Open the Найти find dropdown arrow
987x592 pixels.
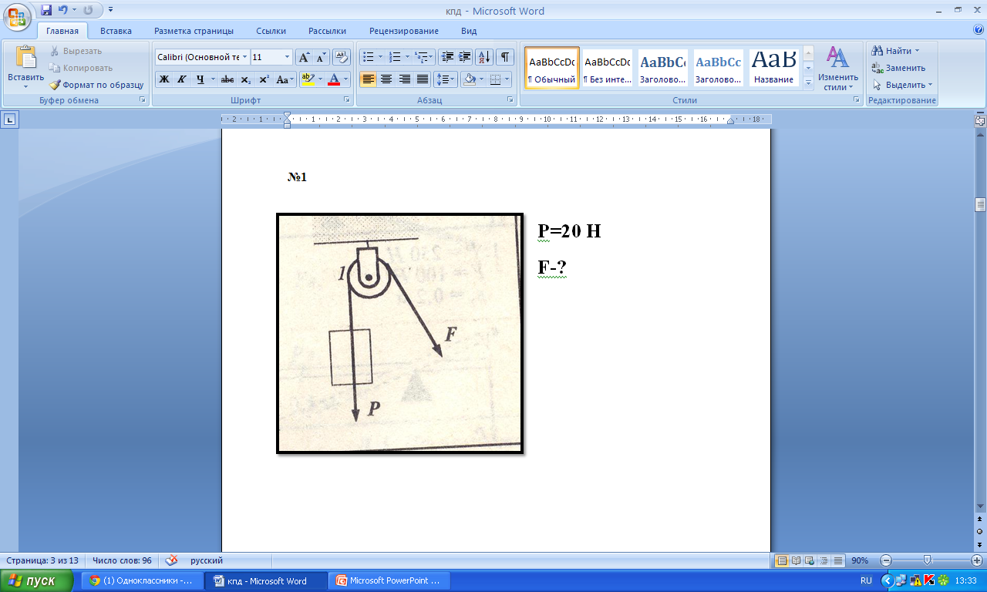click(917, 51)
